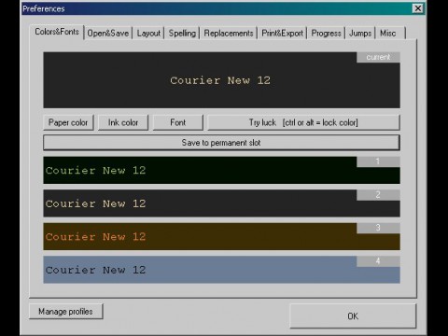Switch to the Colors&Fonts tab

click(x=57, y=32)
